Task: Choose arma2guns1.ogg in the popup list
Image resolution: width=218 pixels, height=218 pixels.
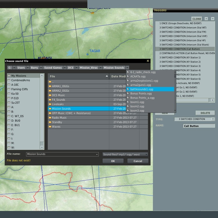Action: tap(141, 85)
